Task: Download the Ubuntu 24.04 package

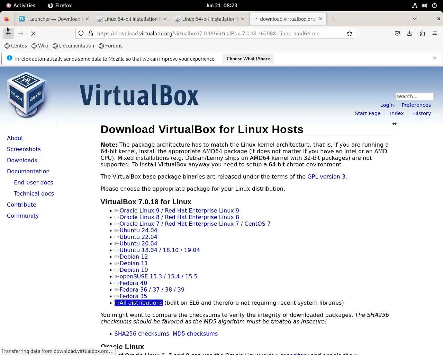Action: [x=136, y=230]
